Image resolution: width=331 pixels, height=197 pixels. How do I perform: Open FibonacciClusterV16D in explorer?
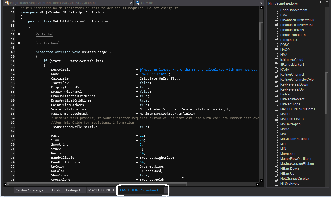point(297,20)
